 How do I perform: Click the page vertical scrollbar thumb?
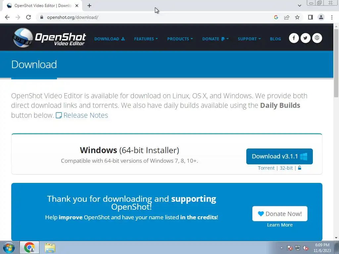tap(336, 63)
